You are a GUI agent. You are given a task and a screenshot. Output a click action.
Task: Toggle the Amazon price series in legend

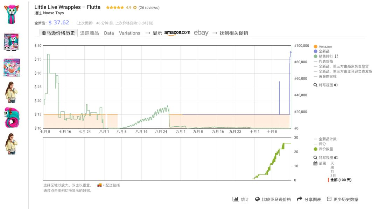pos(323,46)
